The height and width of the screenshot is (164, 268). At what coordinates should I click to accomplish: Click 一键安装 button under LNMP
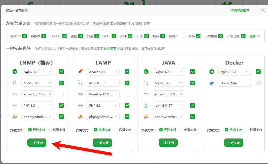37,143
